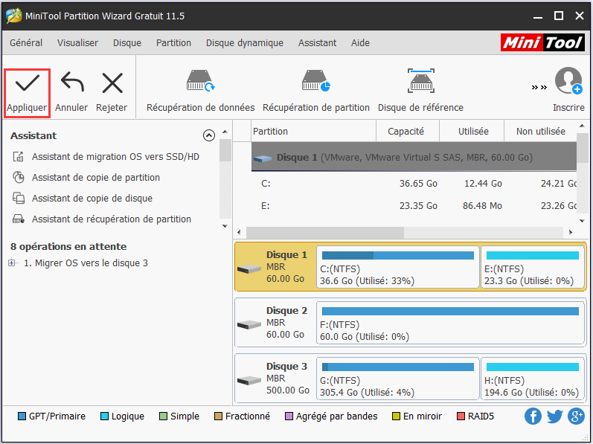
Task: Open the Assistant menu
Action: [317, 42]
